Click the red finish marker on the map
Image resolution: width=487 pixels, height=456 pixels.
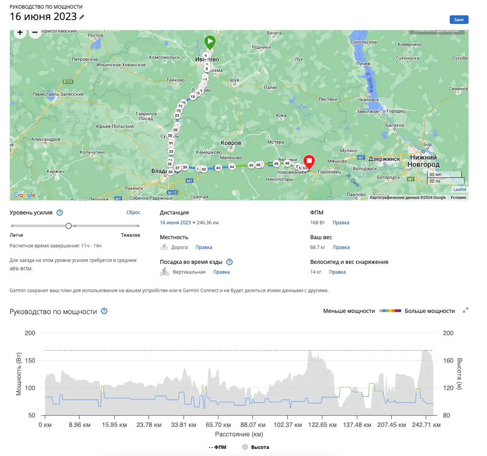(x=309, y=162)
